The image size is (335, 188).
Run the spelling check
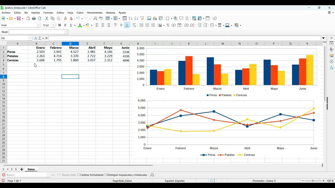coord(101,18)
